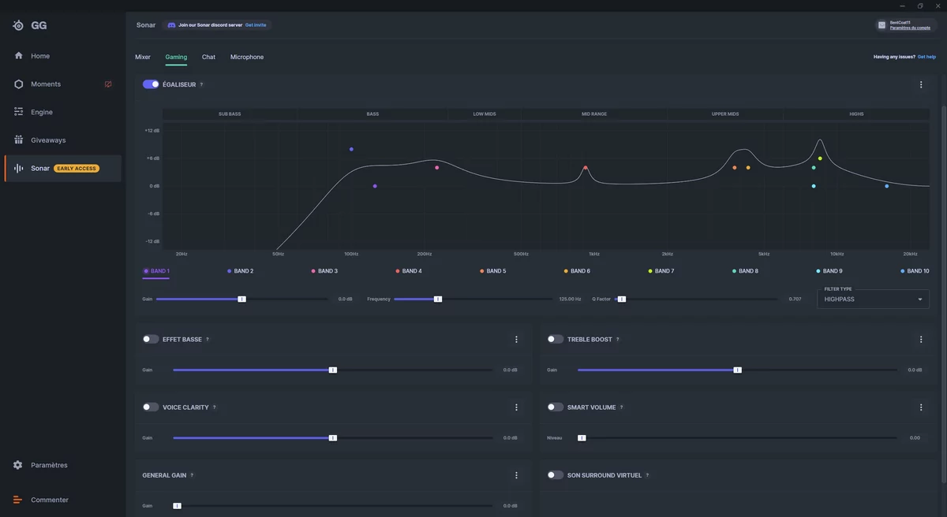Click the TREBLE BOOST Gain slider handle
Image resolution: width=947 pixels, height=517 pixels.
738,370
